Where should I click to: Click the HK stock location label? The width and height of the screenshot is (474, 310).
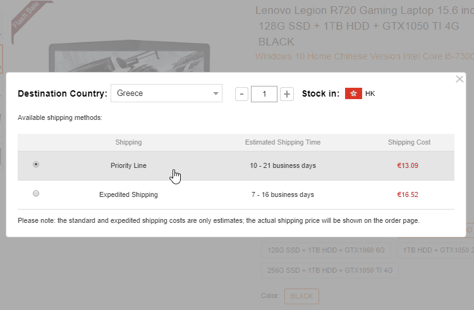370,93
